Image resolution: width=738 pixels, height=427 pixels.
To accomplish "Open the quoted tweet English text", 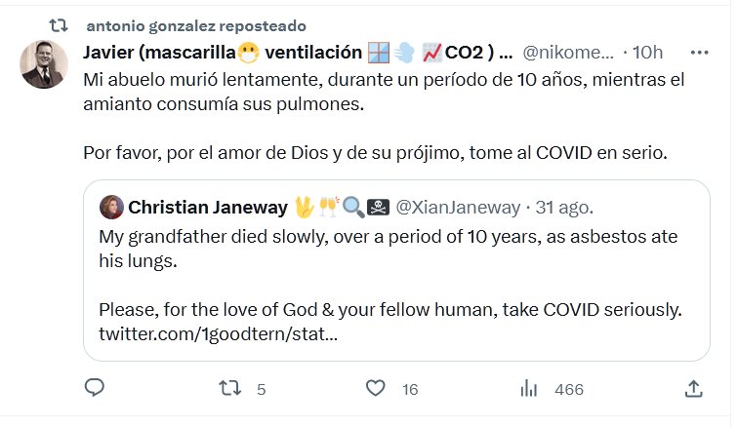I will [x=388, y=250].
